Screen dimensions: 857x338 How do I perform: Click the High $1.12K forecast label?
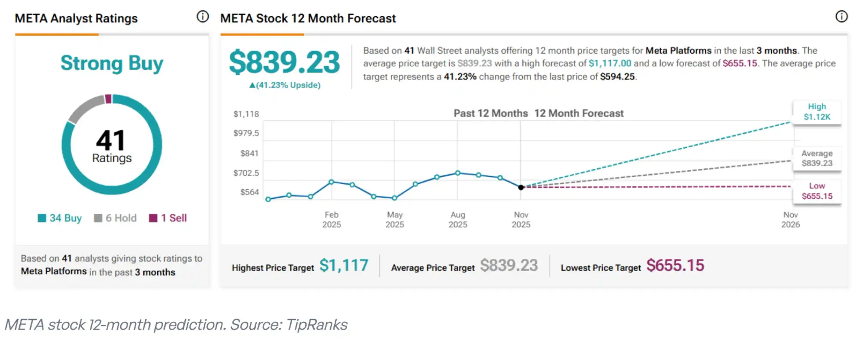tap(817, 112)
